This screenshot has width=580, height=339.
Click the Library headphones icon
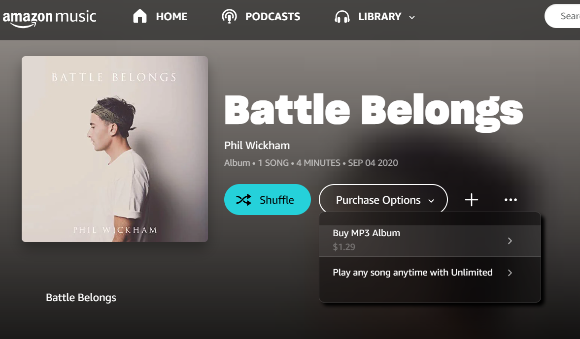point(341,16)
